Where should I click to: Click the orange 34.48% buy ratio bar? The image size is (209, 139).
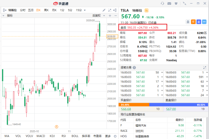pos(134,105)
